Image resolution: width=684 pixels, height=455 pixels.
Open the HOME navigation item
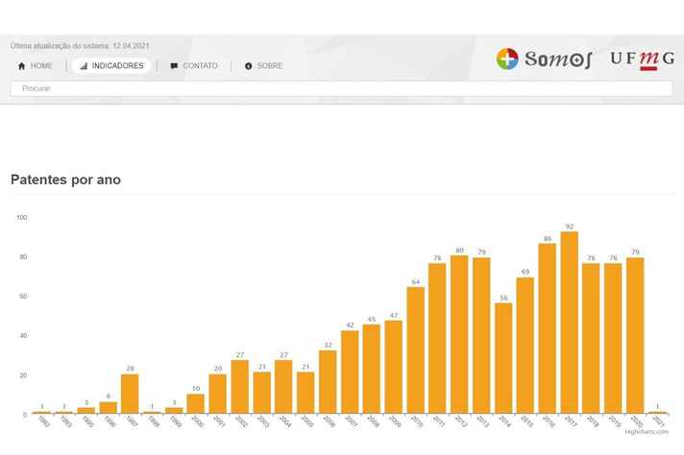click(36, 66)
